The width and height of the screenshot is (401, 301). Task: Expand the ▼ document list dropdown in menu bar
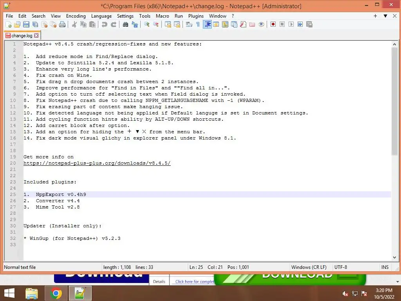385,16
